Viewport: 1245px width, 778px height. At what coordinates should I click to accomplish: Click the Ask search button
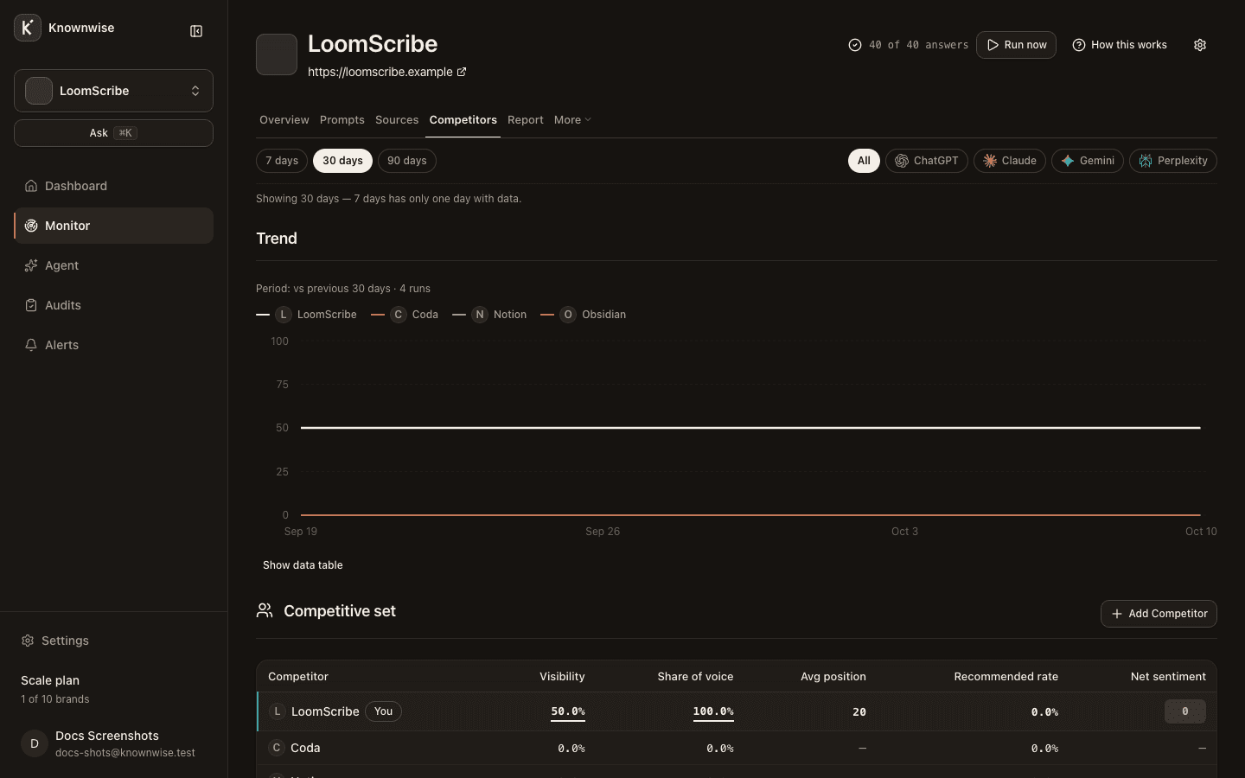[x=113, y=133]
